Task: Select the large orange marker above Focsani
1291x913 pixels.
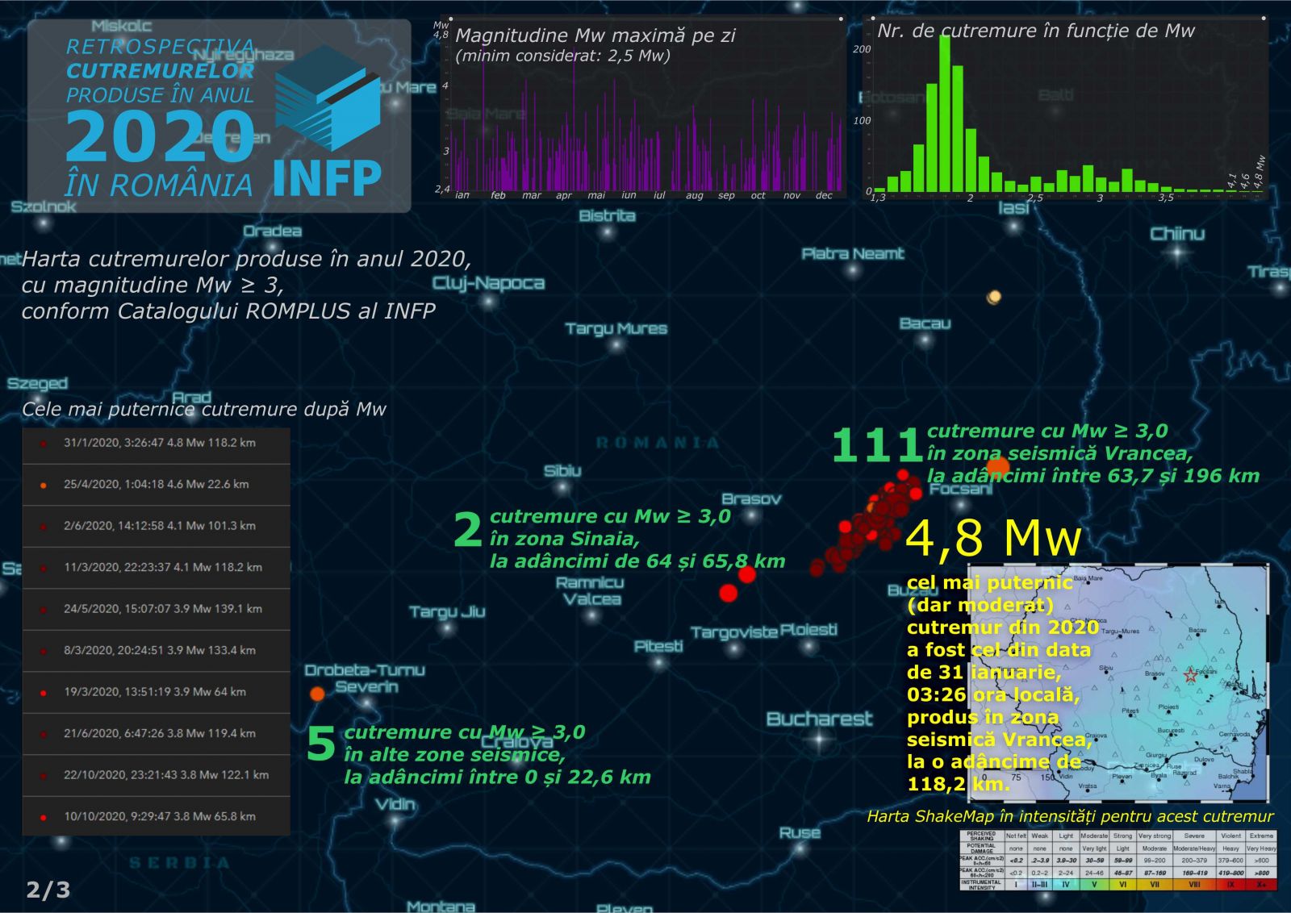Action: [998, 465]
